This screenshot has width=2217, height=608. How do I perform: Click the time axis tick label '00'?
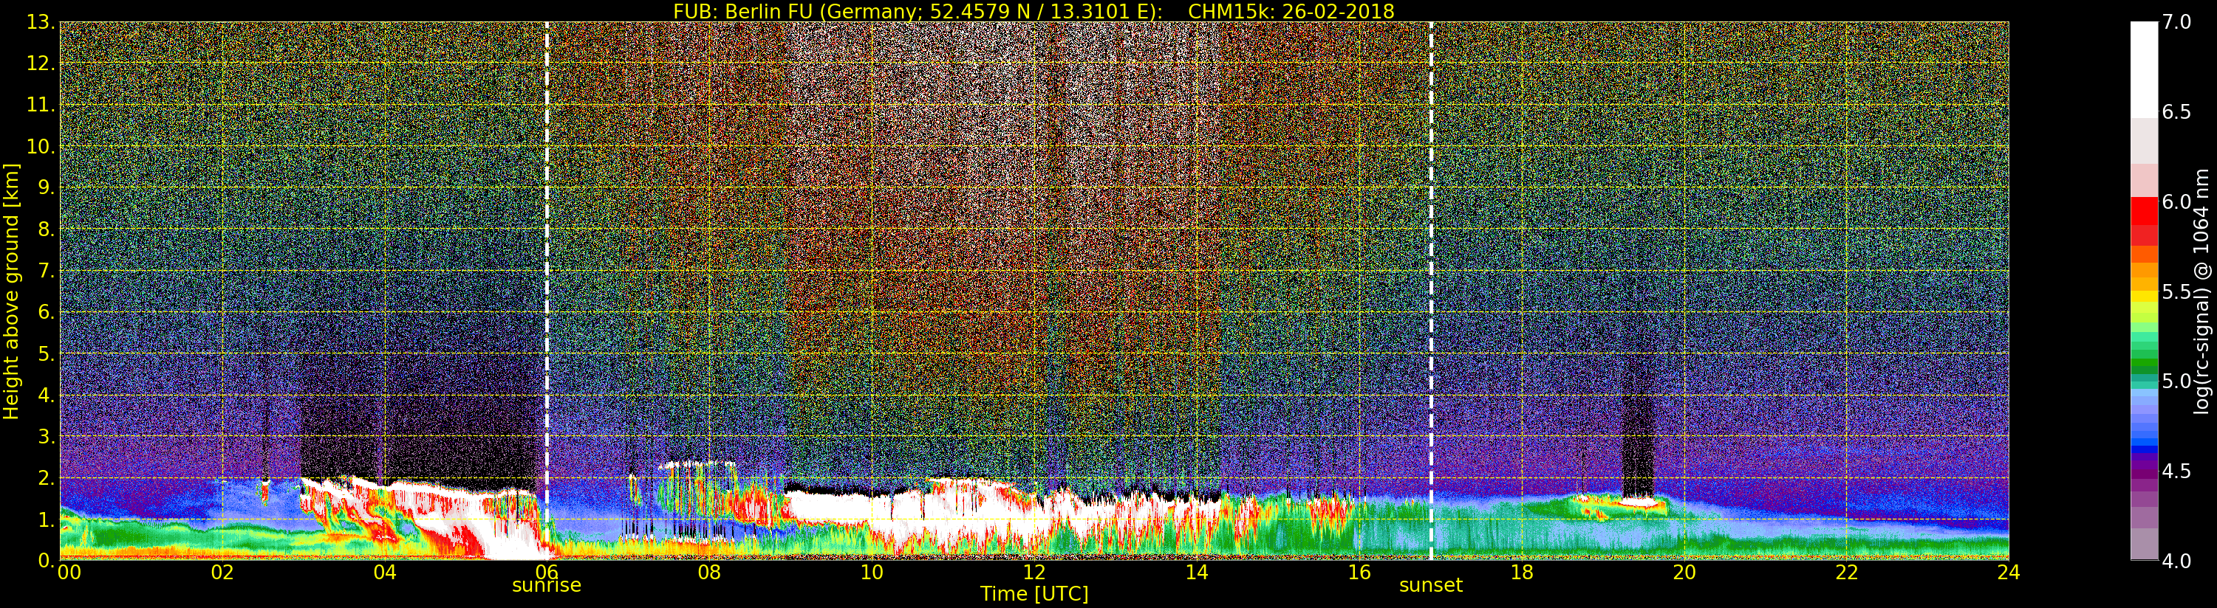(x=69, y=573)
